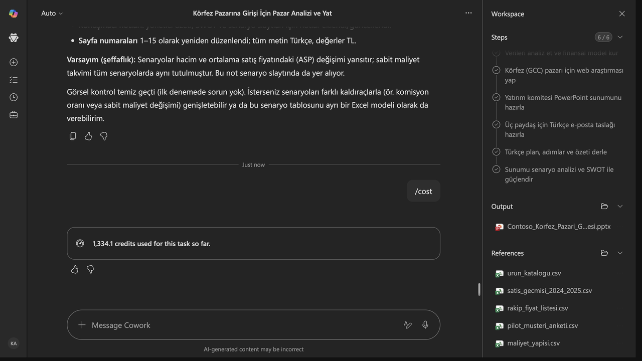Click the Excel icon beside urun_katalogu.csv

(499, 273)
